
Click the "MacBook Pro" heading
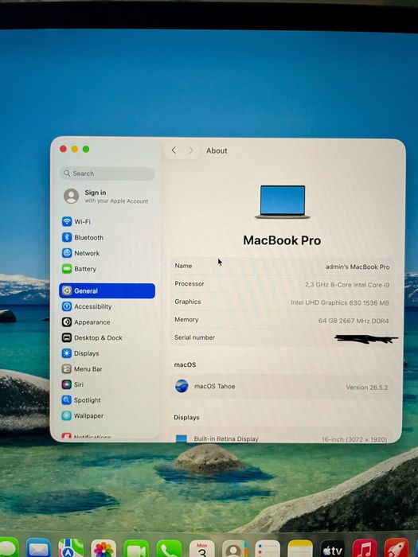[282, 240]
